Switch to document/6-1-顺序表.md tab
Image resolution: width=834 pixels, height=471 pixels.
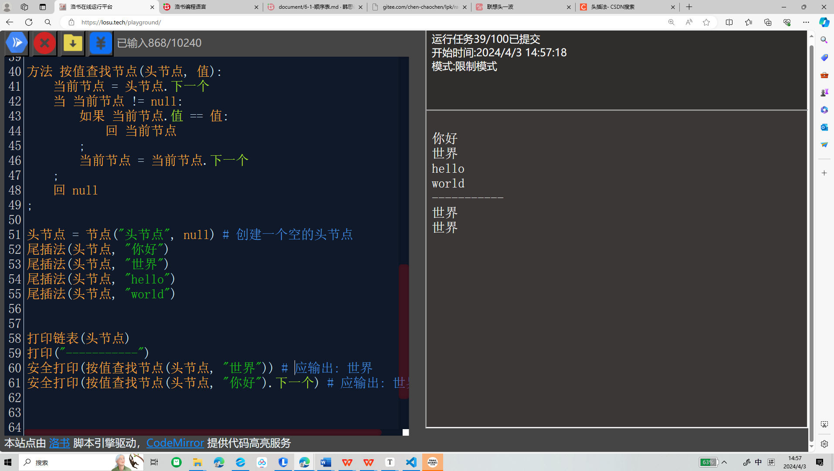[315, 7]
